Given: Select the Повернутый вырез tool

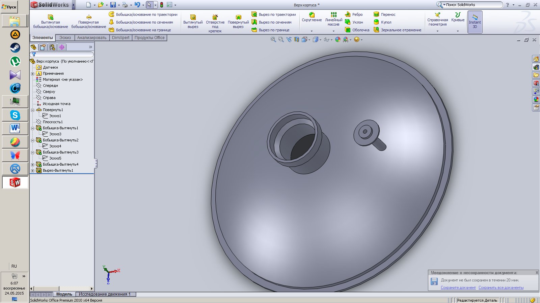Looking at the screenshot, I should (x=238, y=22).
